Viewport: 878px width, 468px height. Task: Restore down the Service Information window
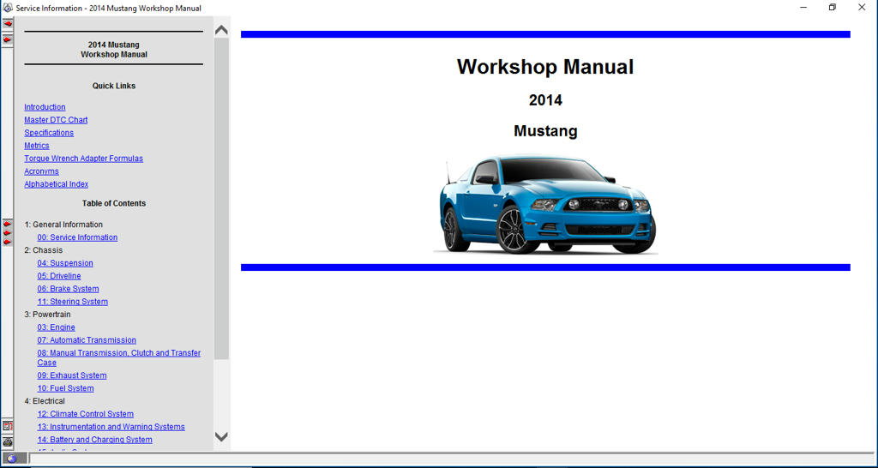point(833,8)
